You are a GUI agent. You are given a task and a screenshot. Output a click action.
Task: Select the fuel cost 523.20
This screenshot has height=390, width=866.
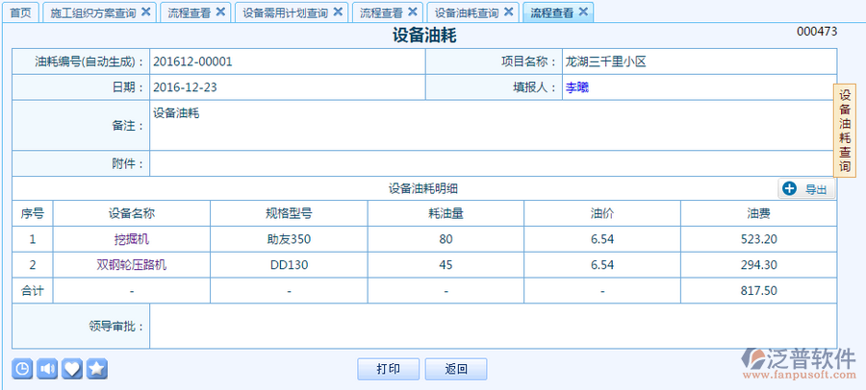759,239
